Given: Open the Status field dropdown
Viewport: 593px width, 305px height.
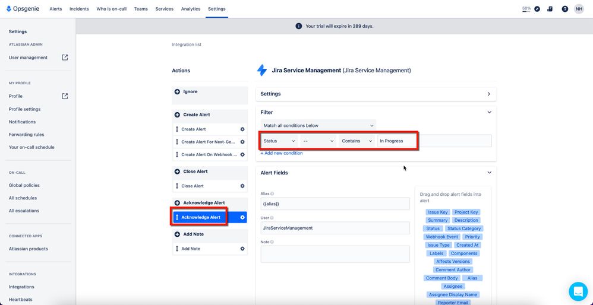Looking at the screenshot, I should 279,141.
